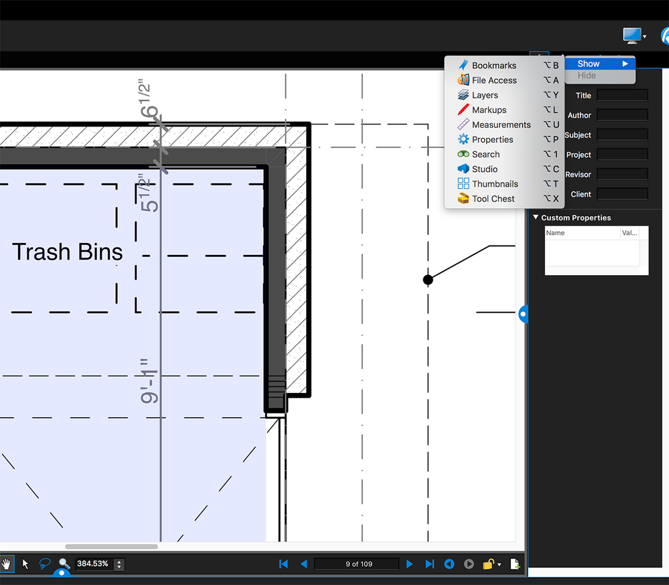Collapse the Custom Properties section
Screen dimensions: 669x585
click(536, 218)
